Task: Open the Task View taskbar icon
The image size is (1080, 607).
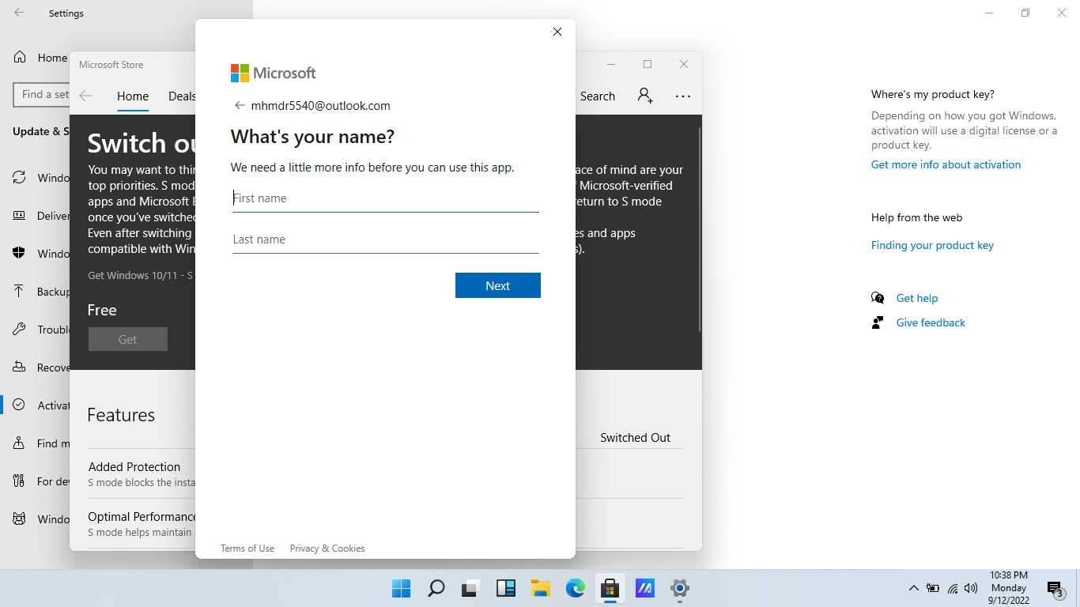Action: (x=471, y=588)
